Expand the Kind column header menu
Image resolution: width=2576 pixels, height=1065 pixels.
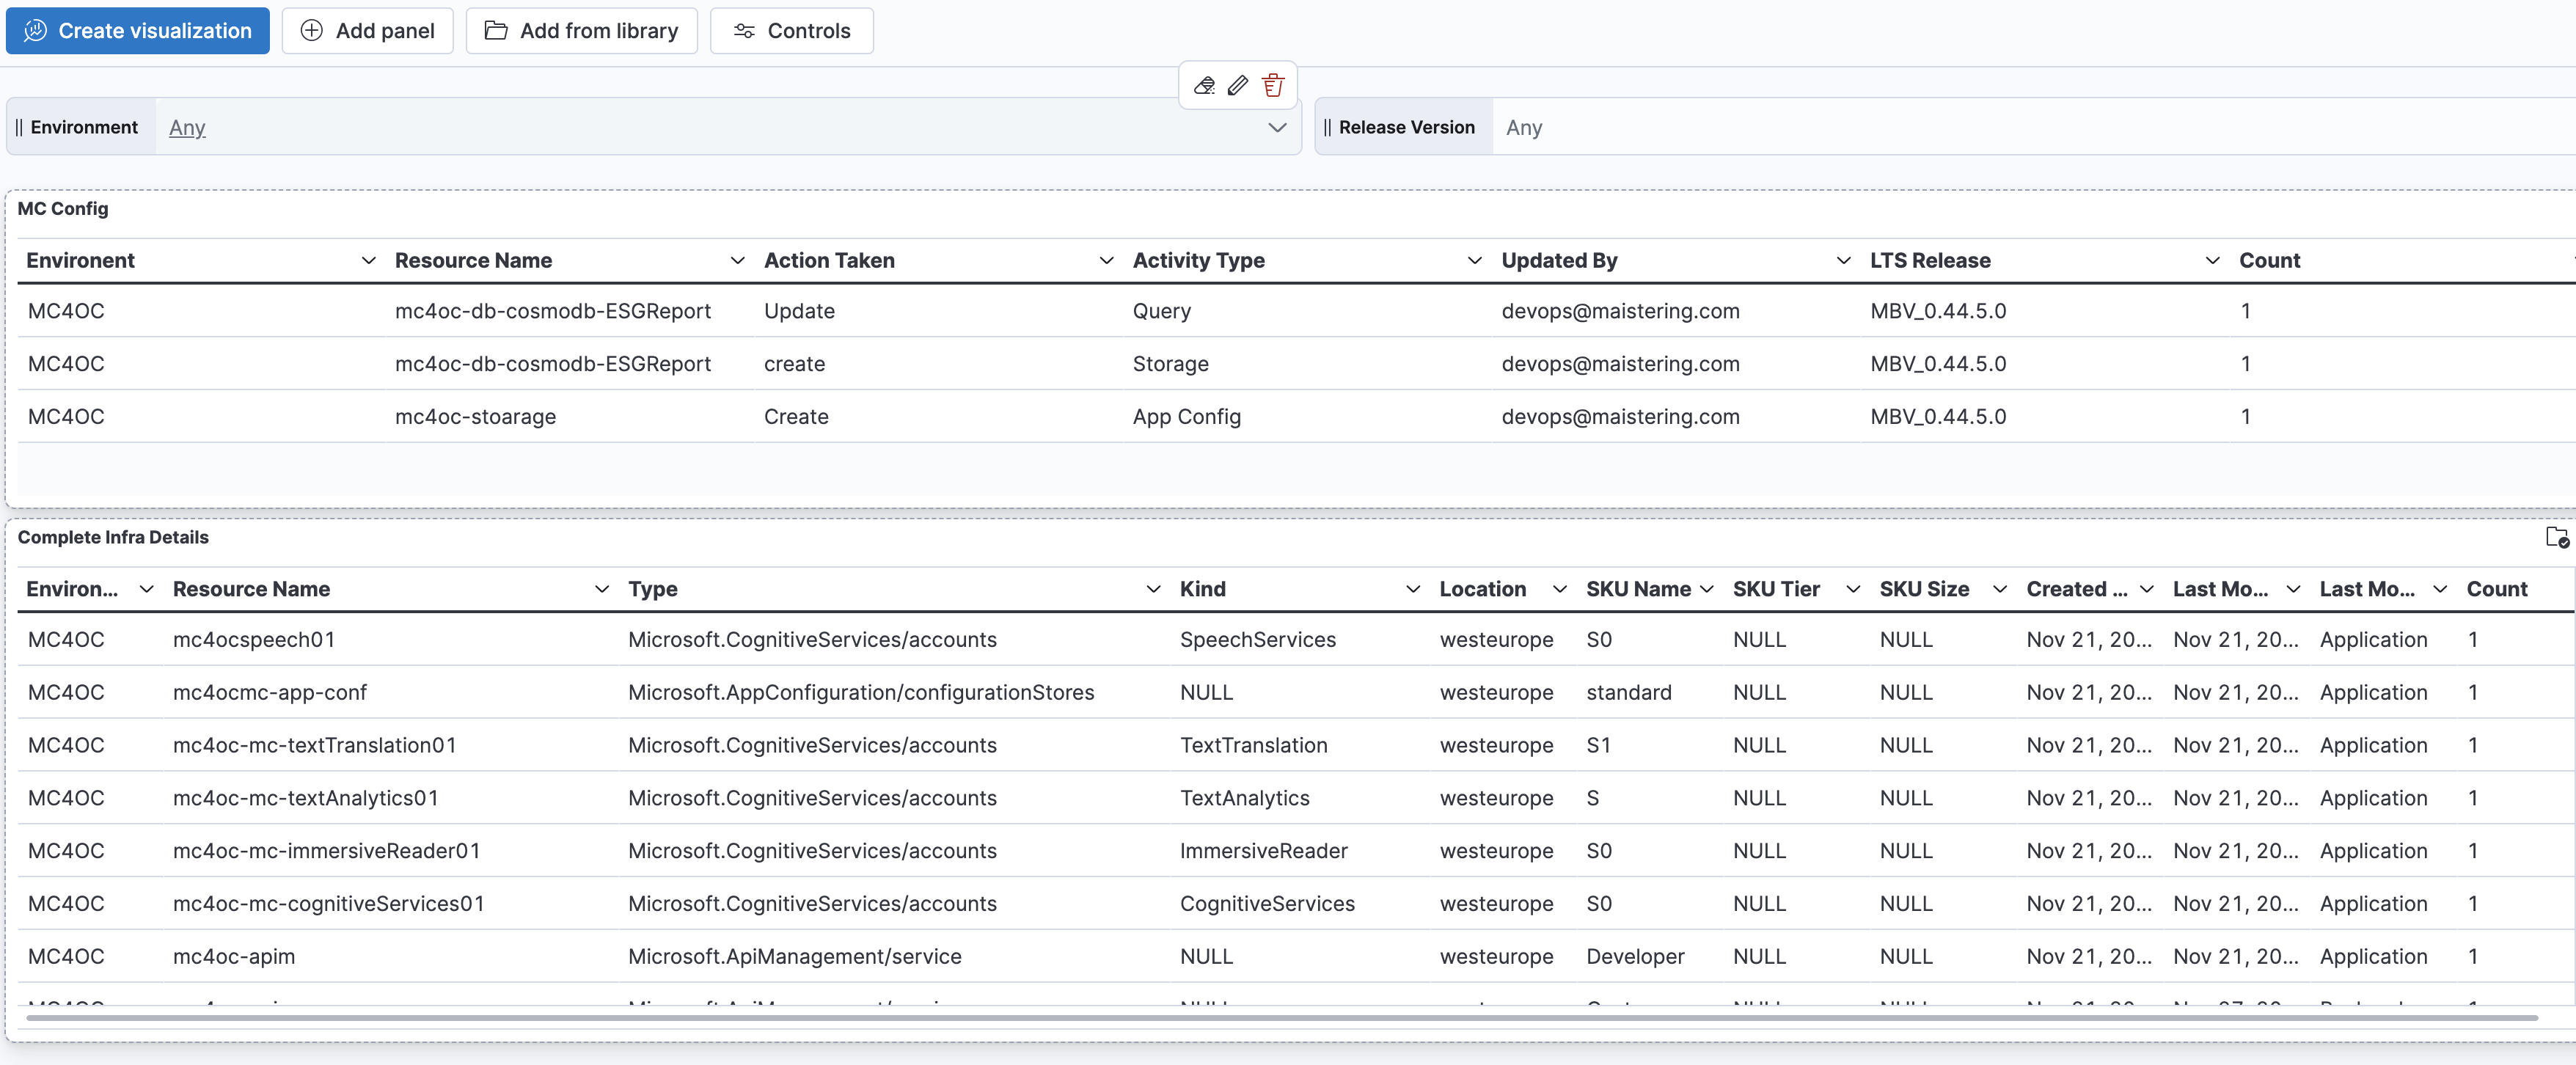click(x=1412, y=590)
